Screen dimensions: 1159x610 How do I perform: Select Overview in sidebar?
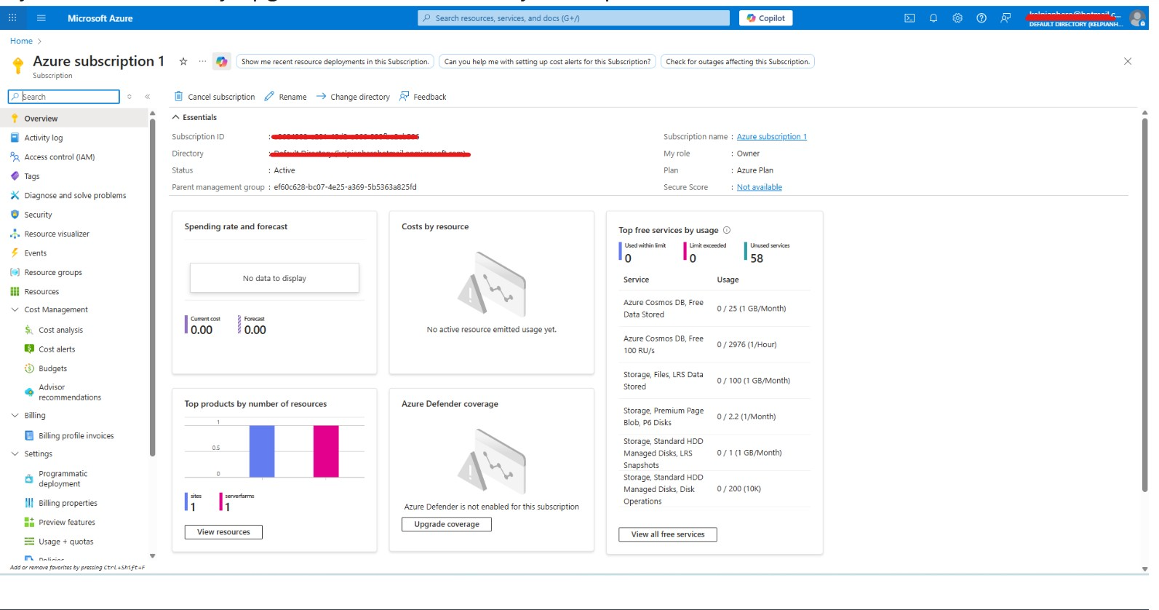[x=74, y=118]
